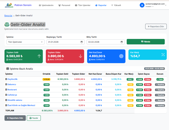The height and width of the screenshot is (130, 169).
Task: Click the percent icon in Kar Marjı card
Action: [163, 55]
